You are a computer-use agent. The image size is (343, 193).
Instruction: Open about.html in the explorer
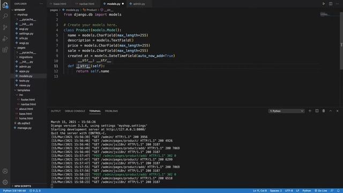point(26,109)
